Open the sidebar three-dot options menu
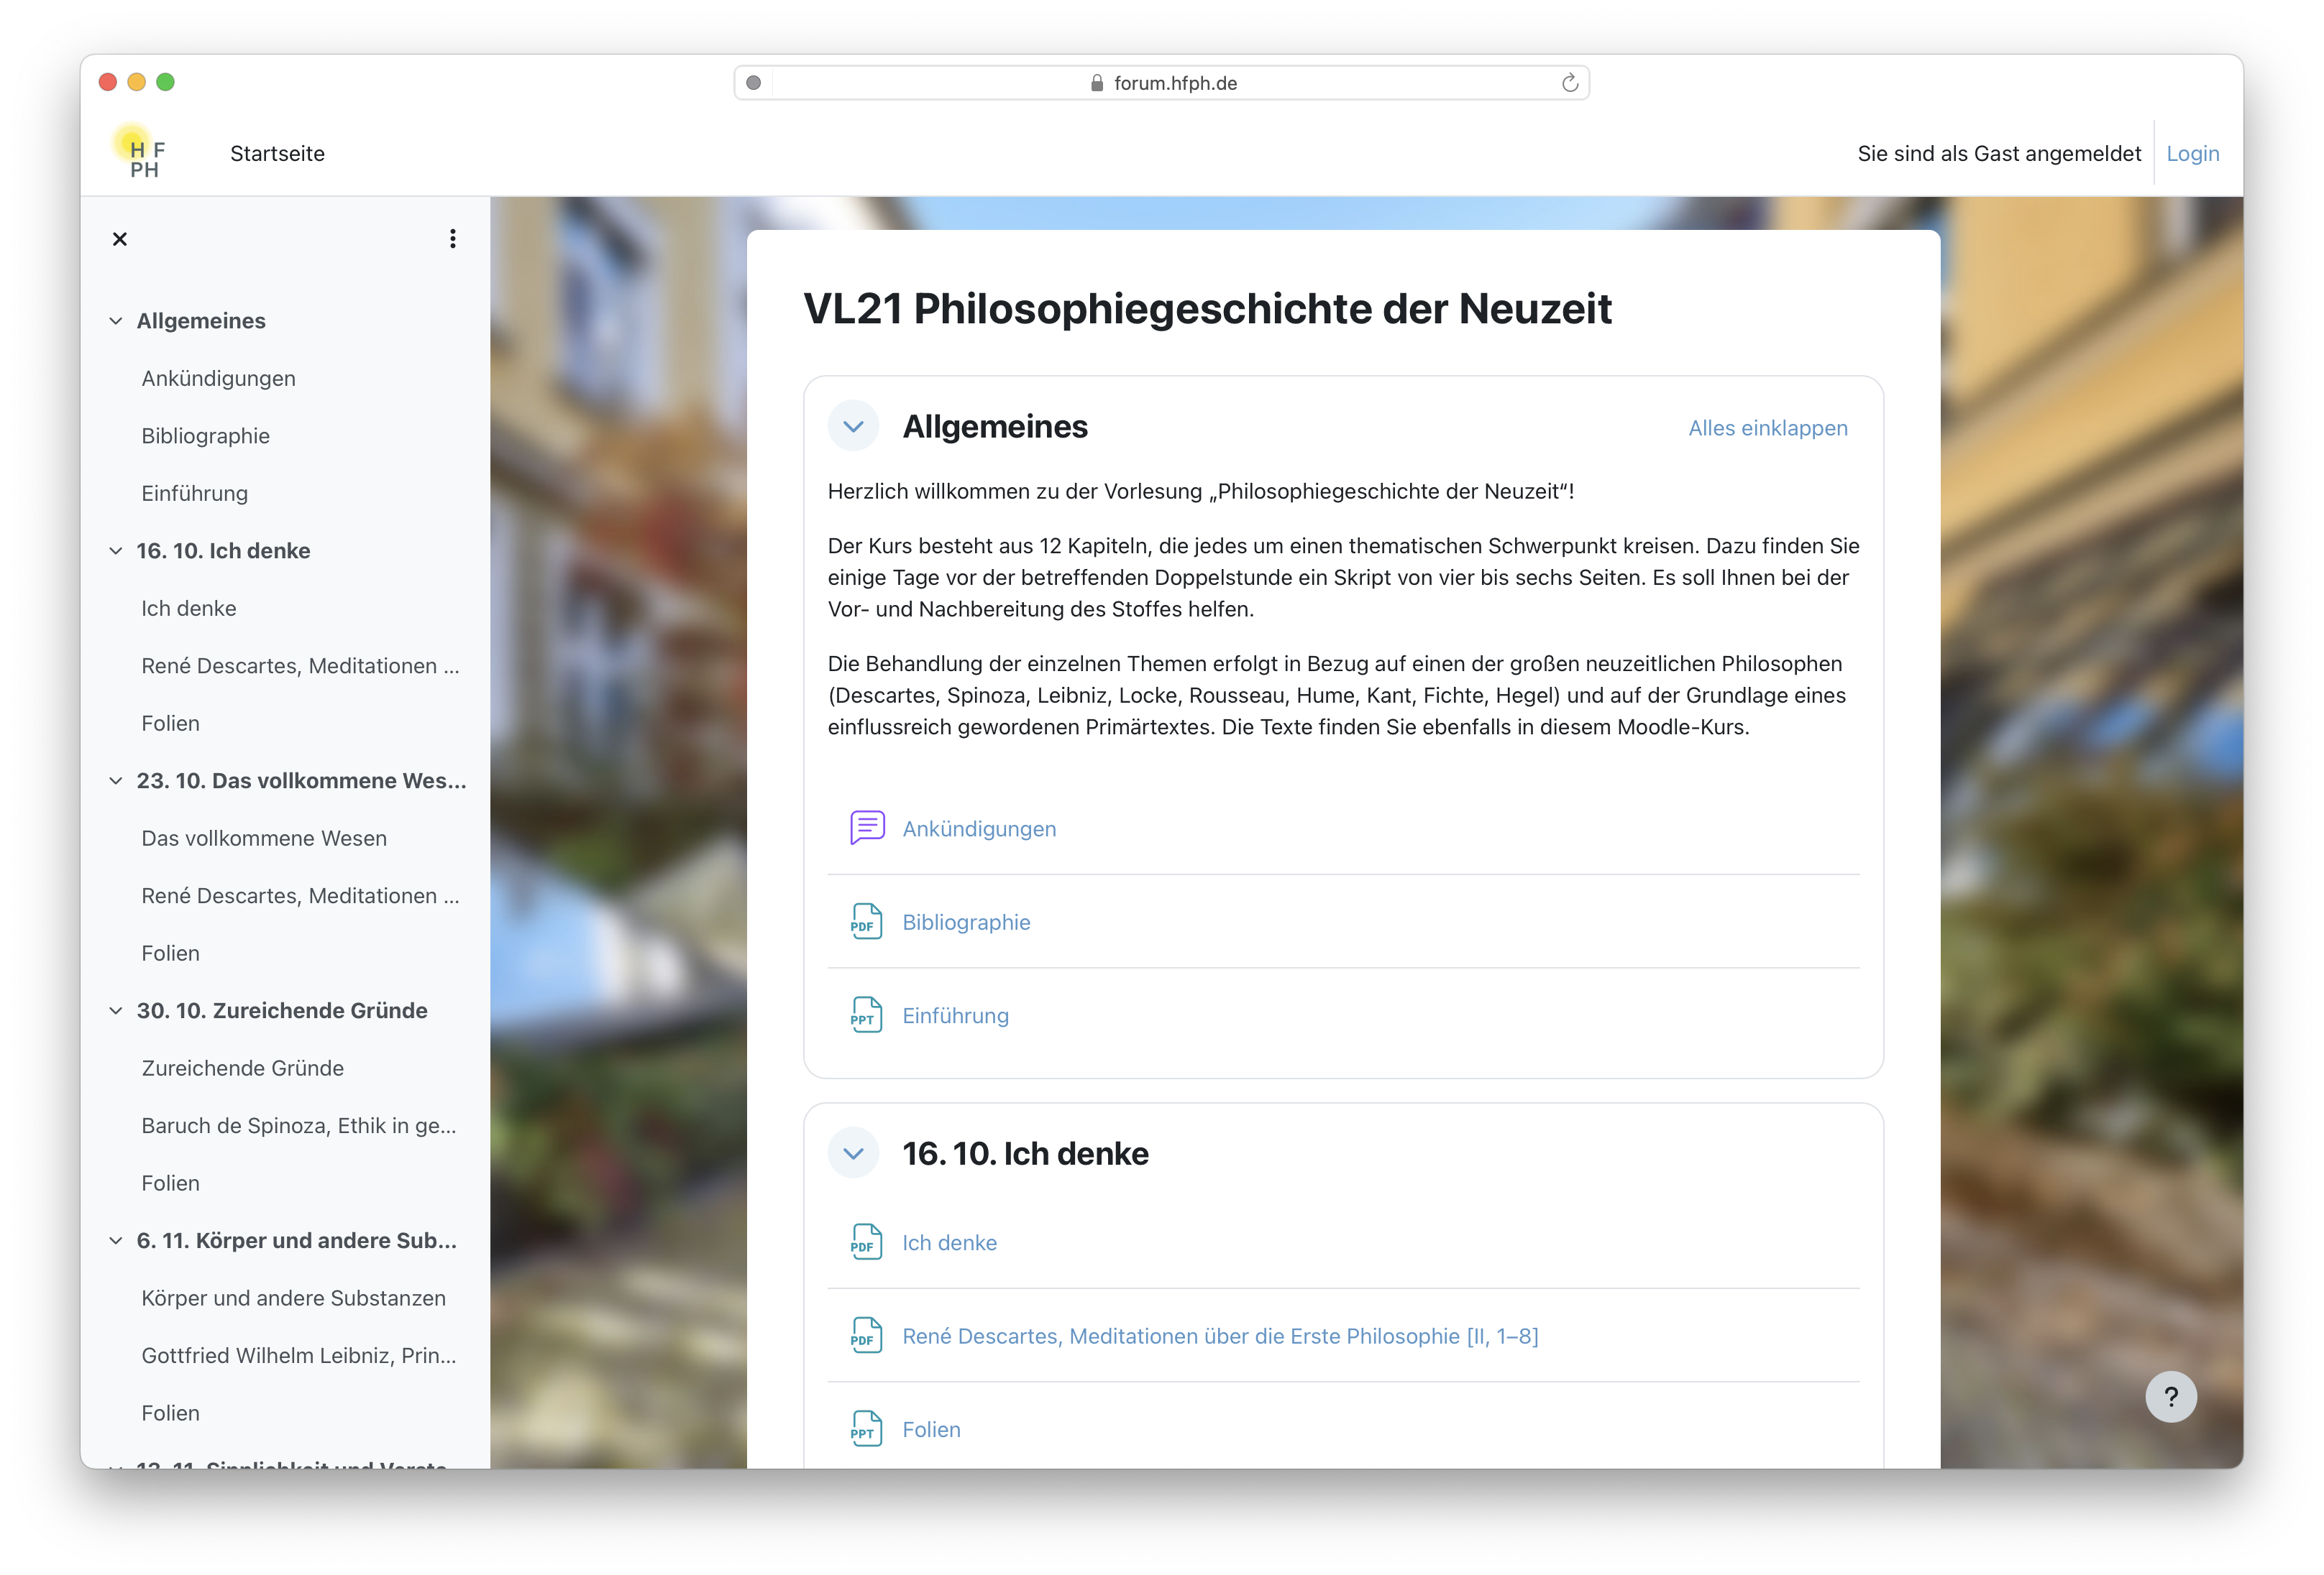Viewport: 2324px width, 1575px height. click(x=453, y=239)
